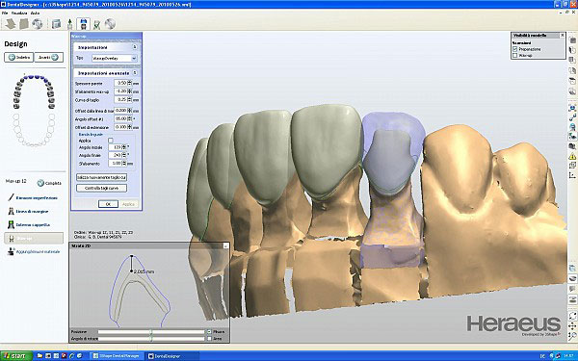This screenshot has height=361, width=578.
Task: Open the File menu
Action: (5, 13)
